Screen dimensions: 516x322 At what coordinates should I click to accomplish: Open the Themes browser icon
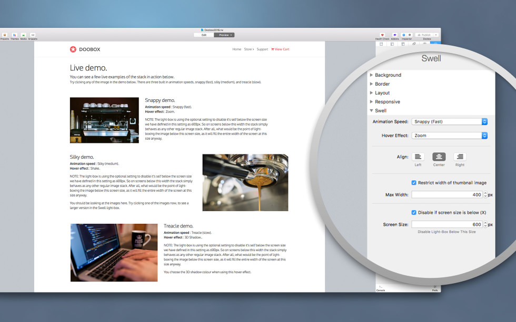tap(15, 35)
